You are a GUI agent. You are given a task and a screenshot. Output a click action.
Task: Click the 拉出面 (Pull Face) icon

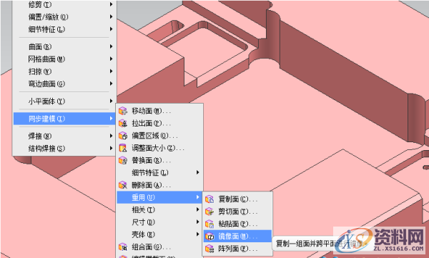point(123,124)
